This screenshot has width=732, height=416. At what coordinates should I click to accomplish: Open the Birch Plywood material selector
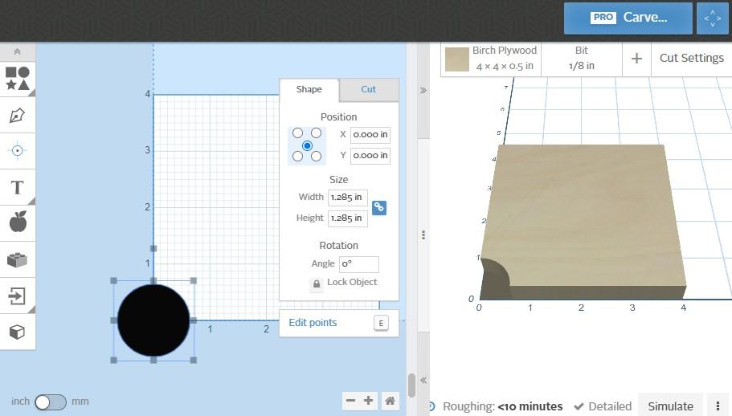tap(491, 59)
